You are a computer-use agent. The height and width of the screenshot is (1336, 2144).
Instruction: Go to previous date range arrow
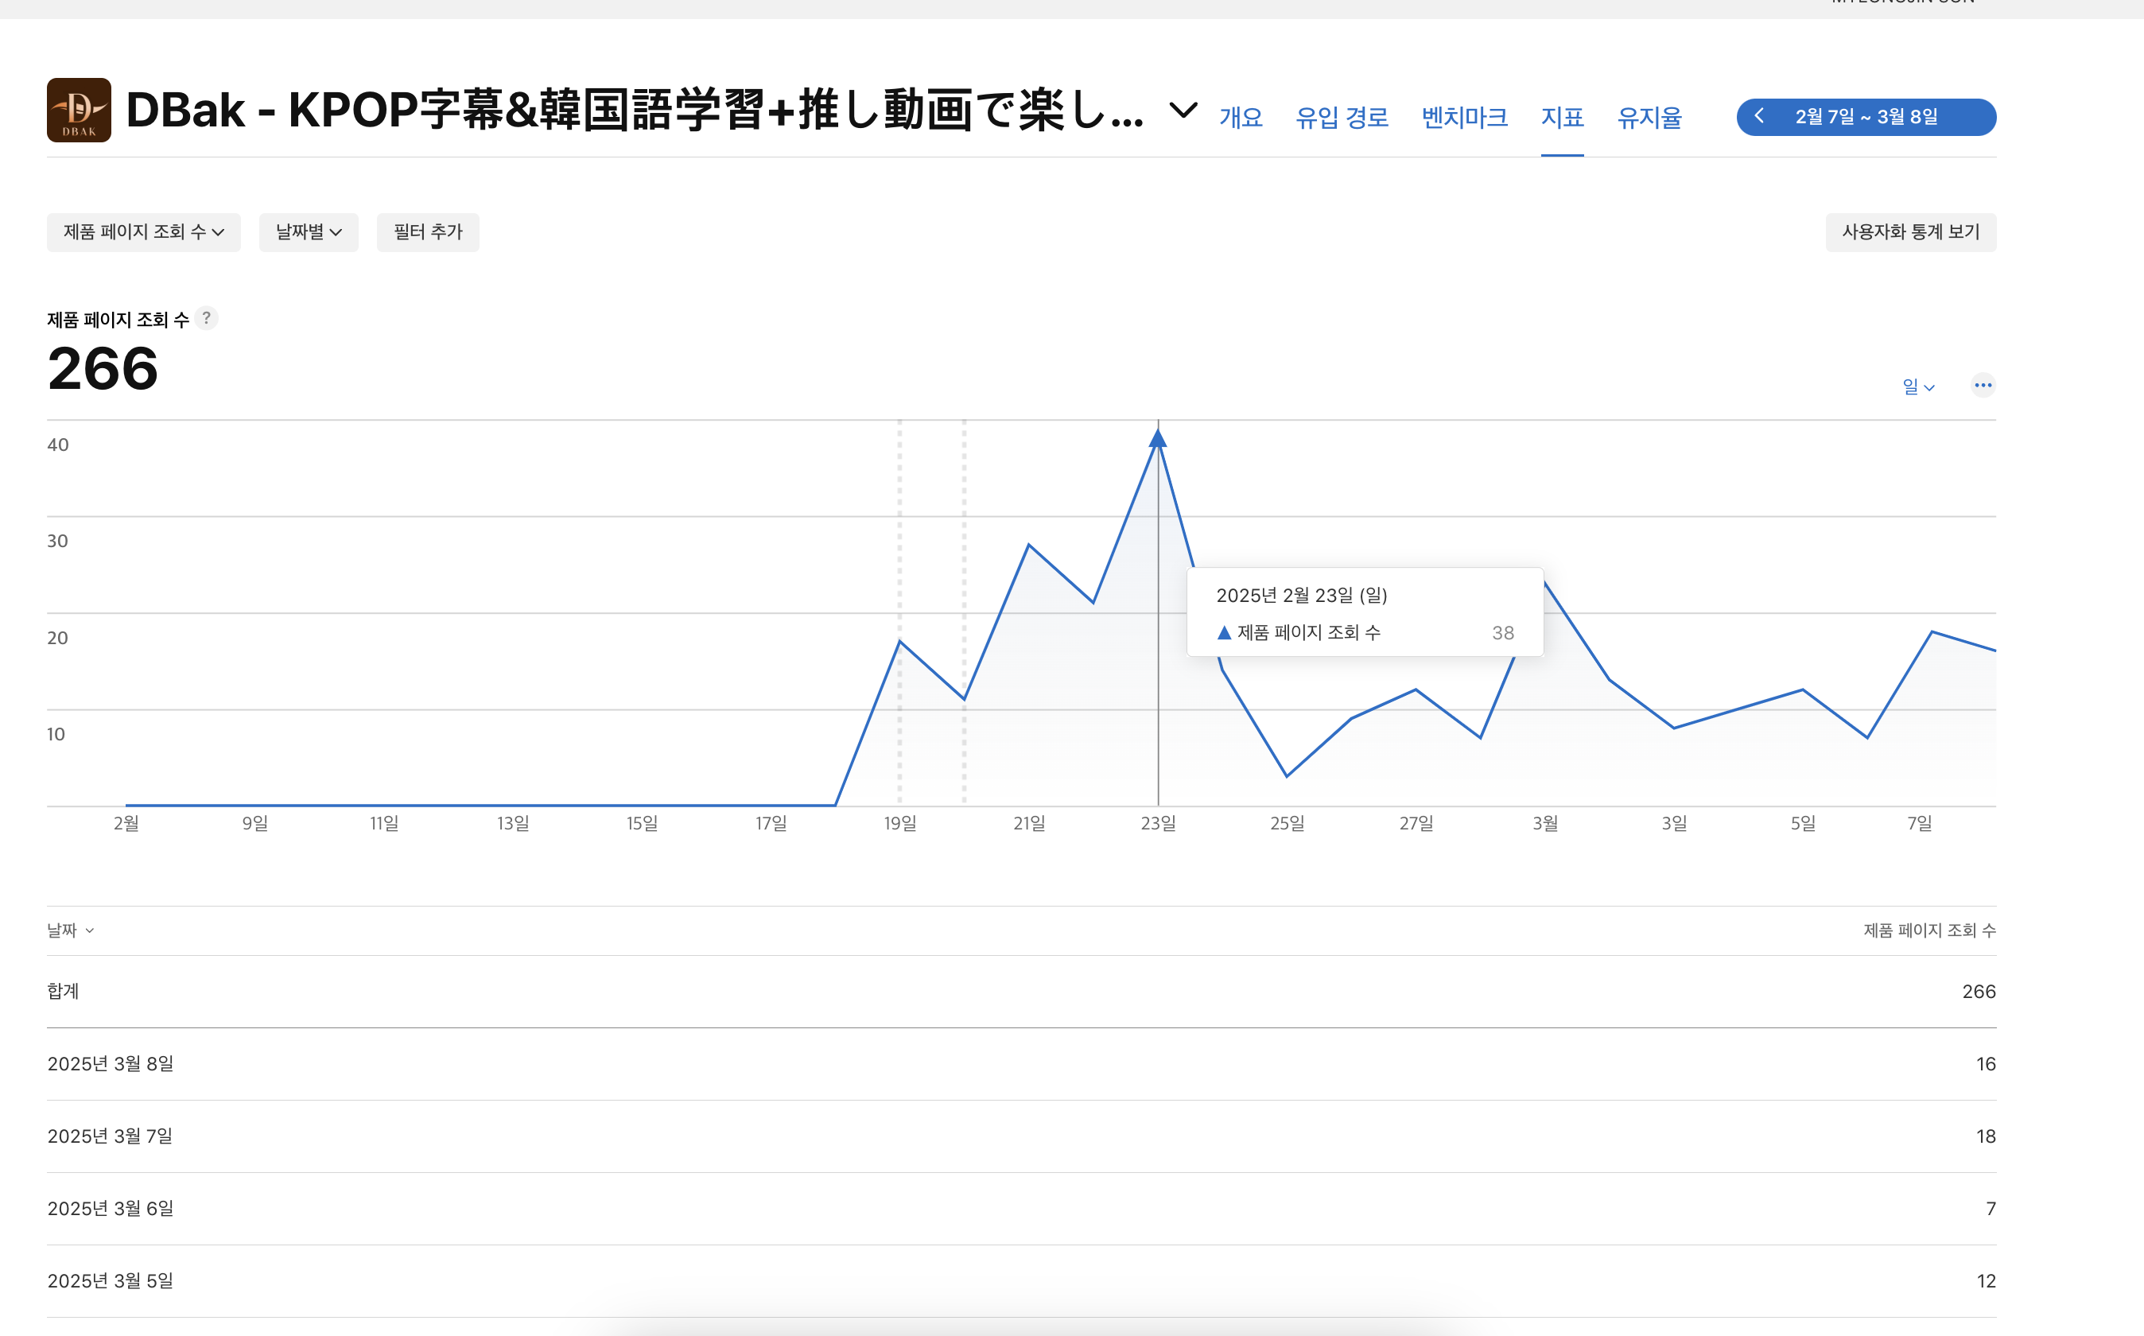click(x=1759, y=117)
